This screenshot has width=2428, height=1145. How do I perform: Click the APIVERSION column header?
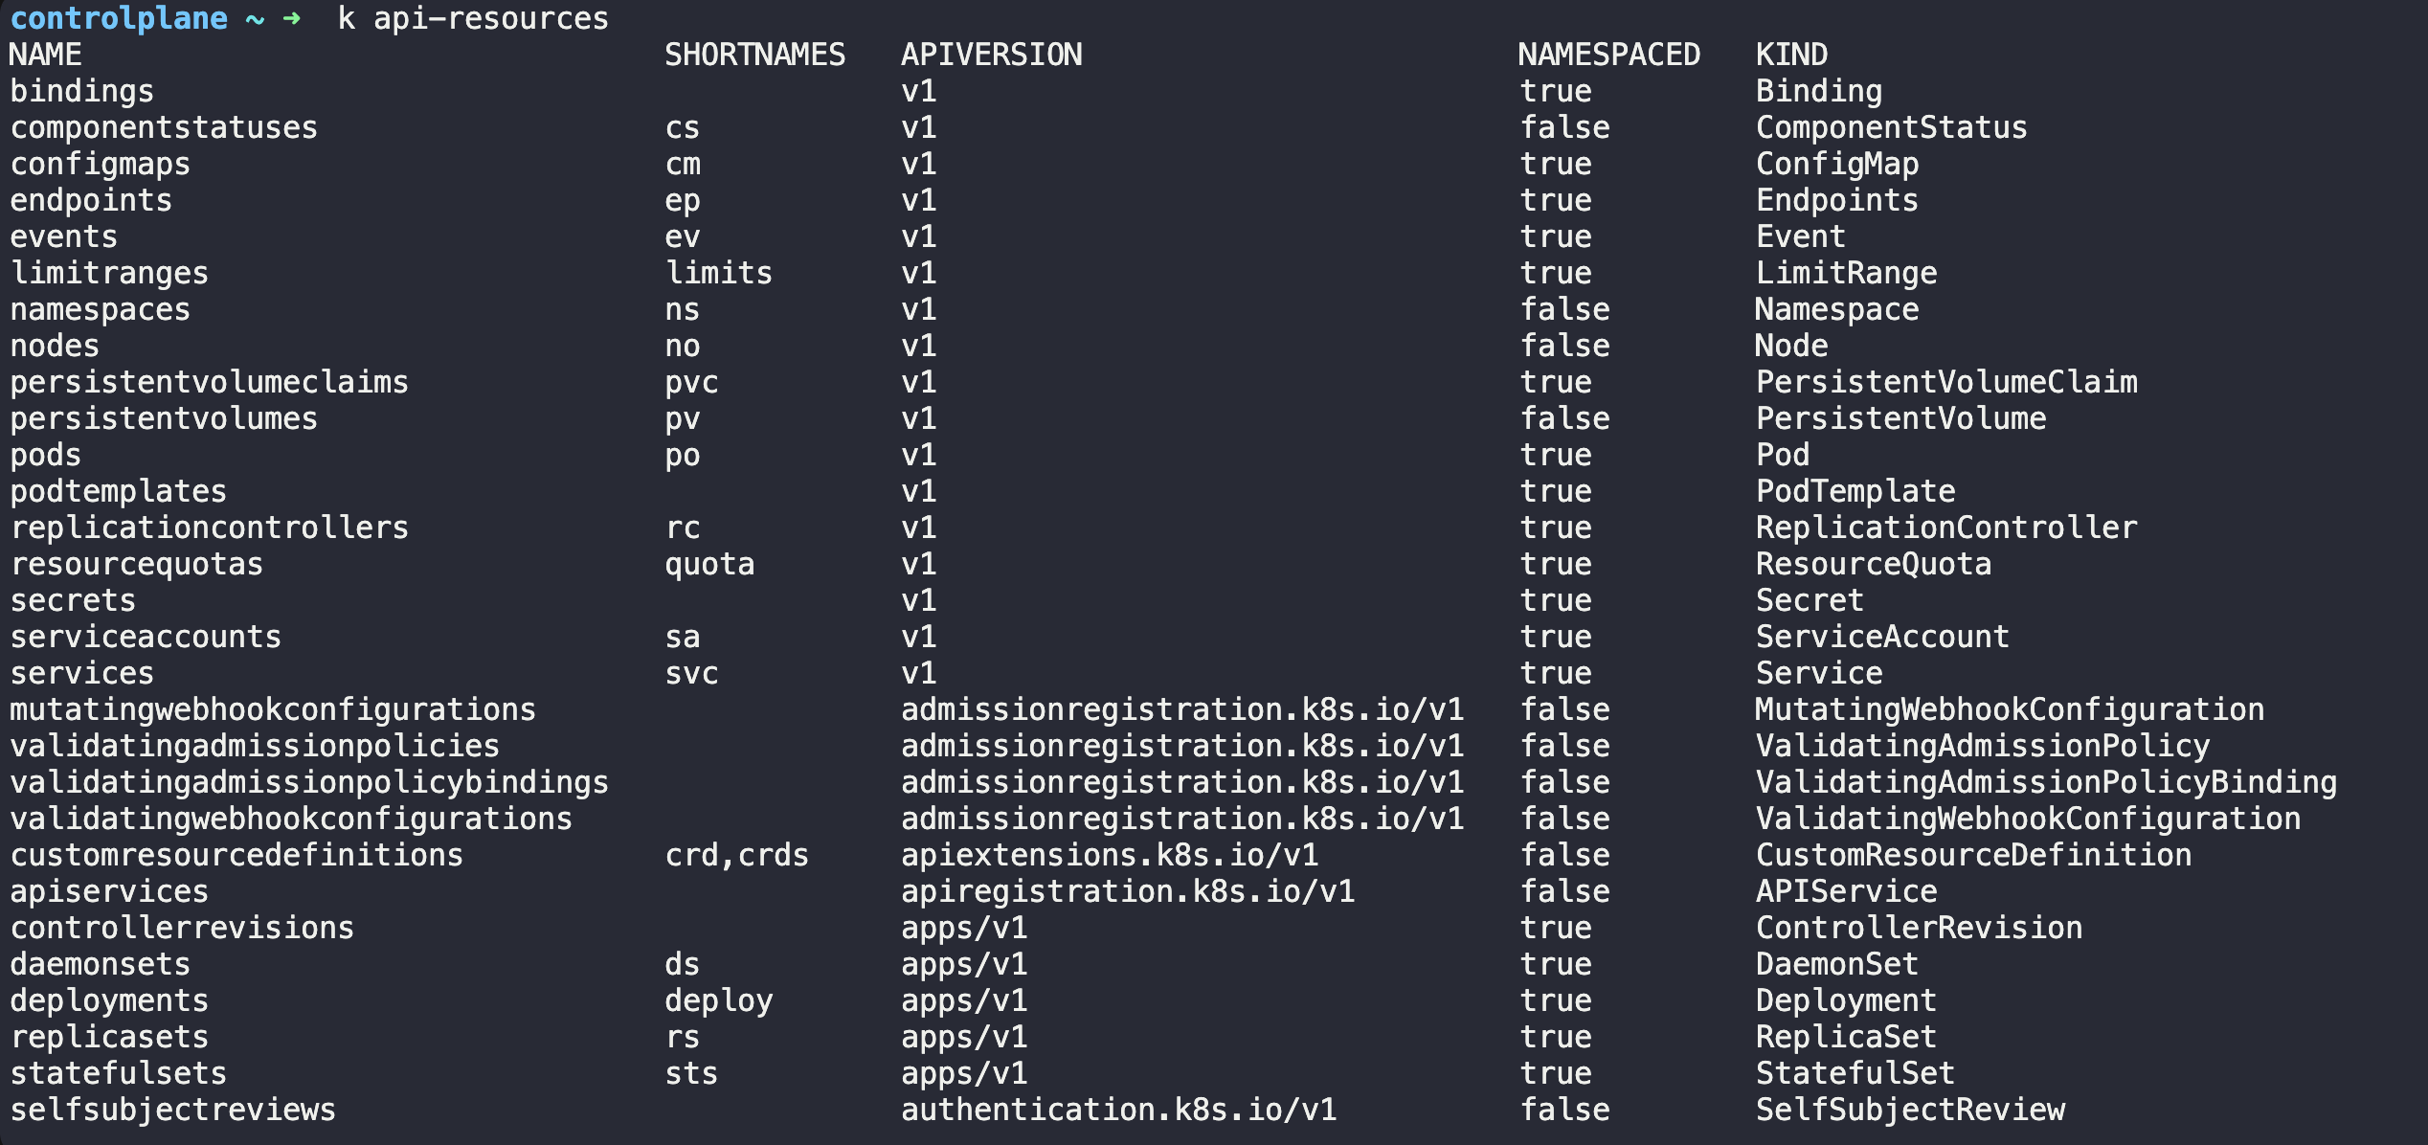992,55
